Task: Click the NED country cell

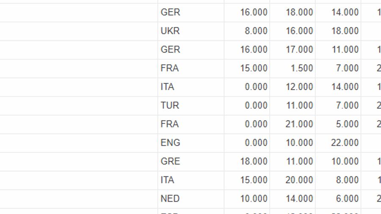Action: [191, 199]
